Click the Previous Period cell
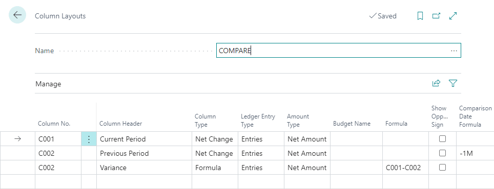The image size is (494, 189). click(x=144, y=153)
